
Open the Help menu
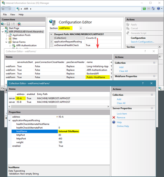click(21, 15)
